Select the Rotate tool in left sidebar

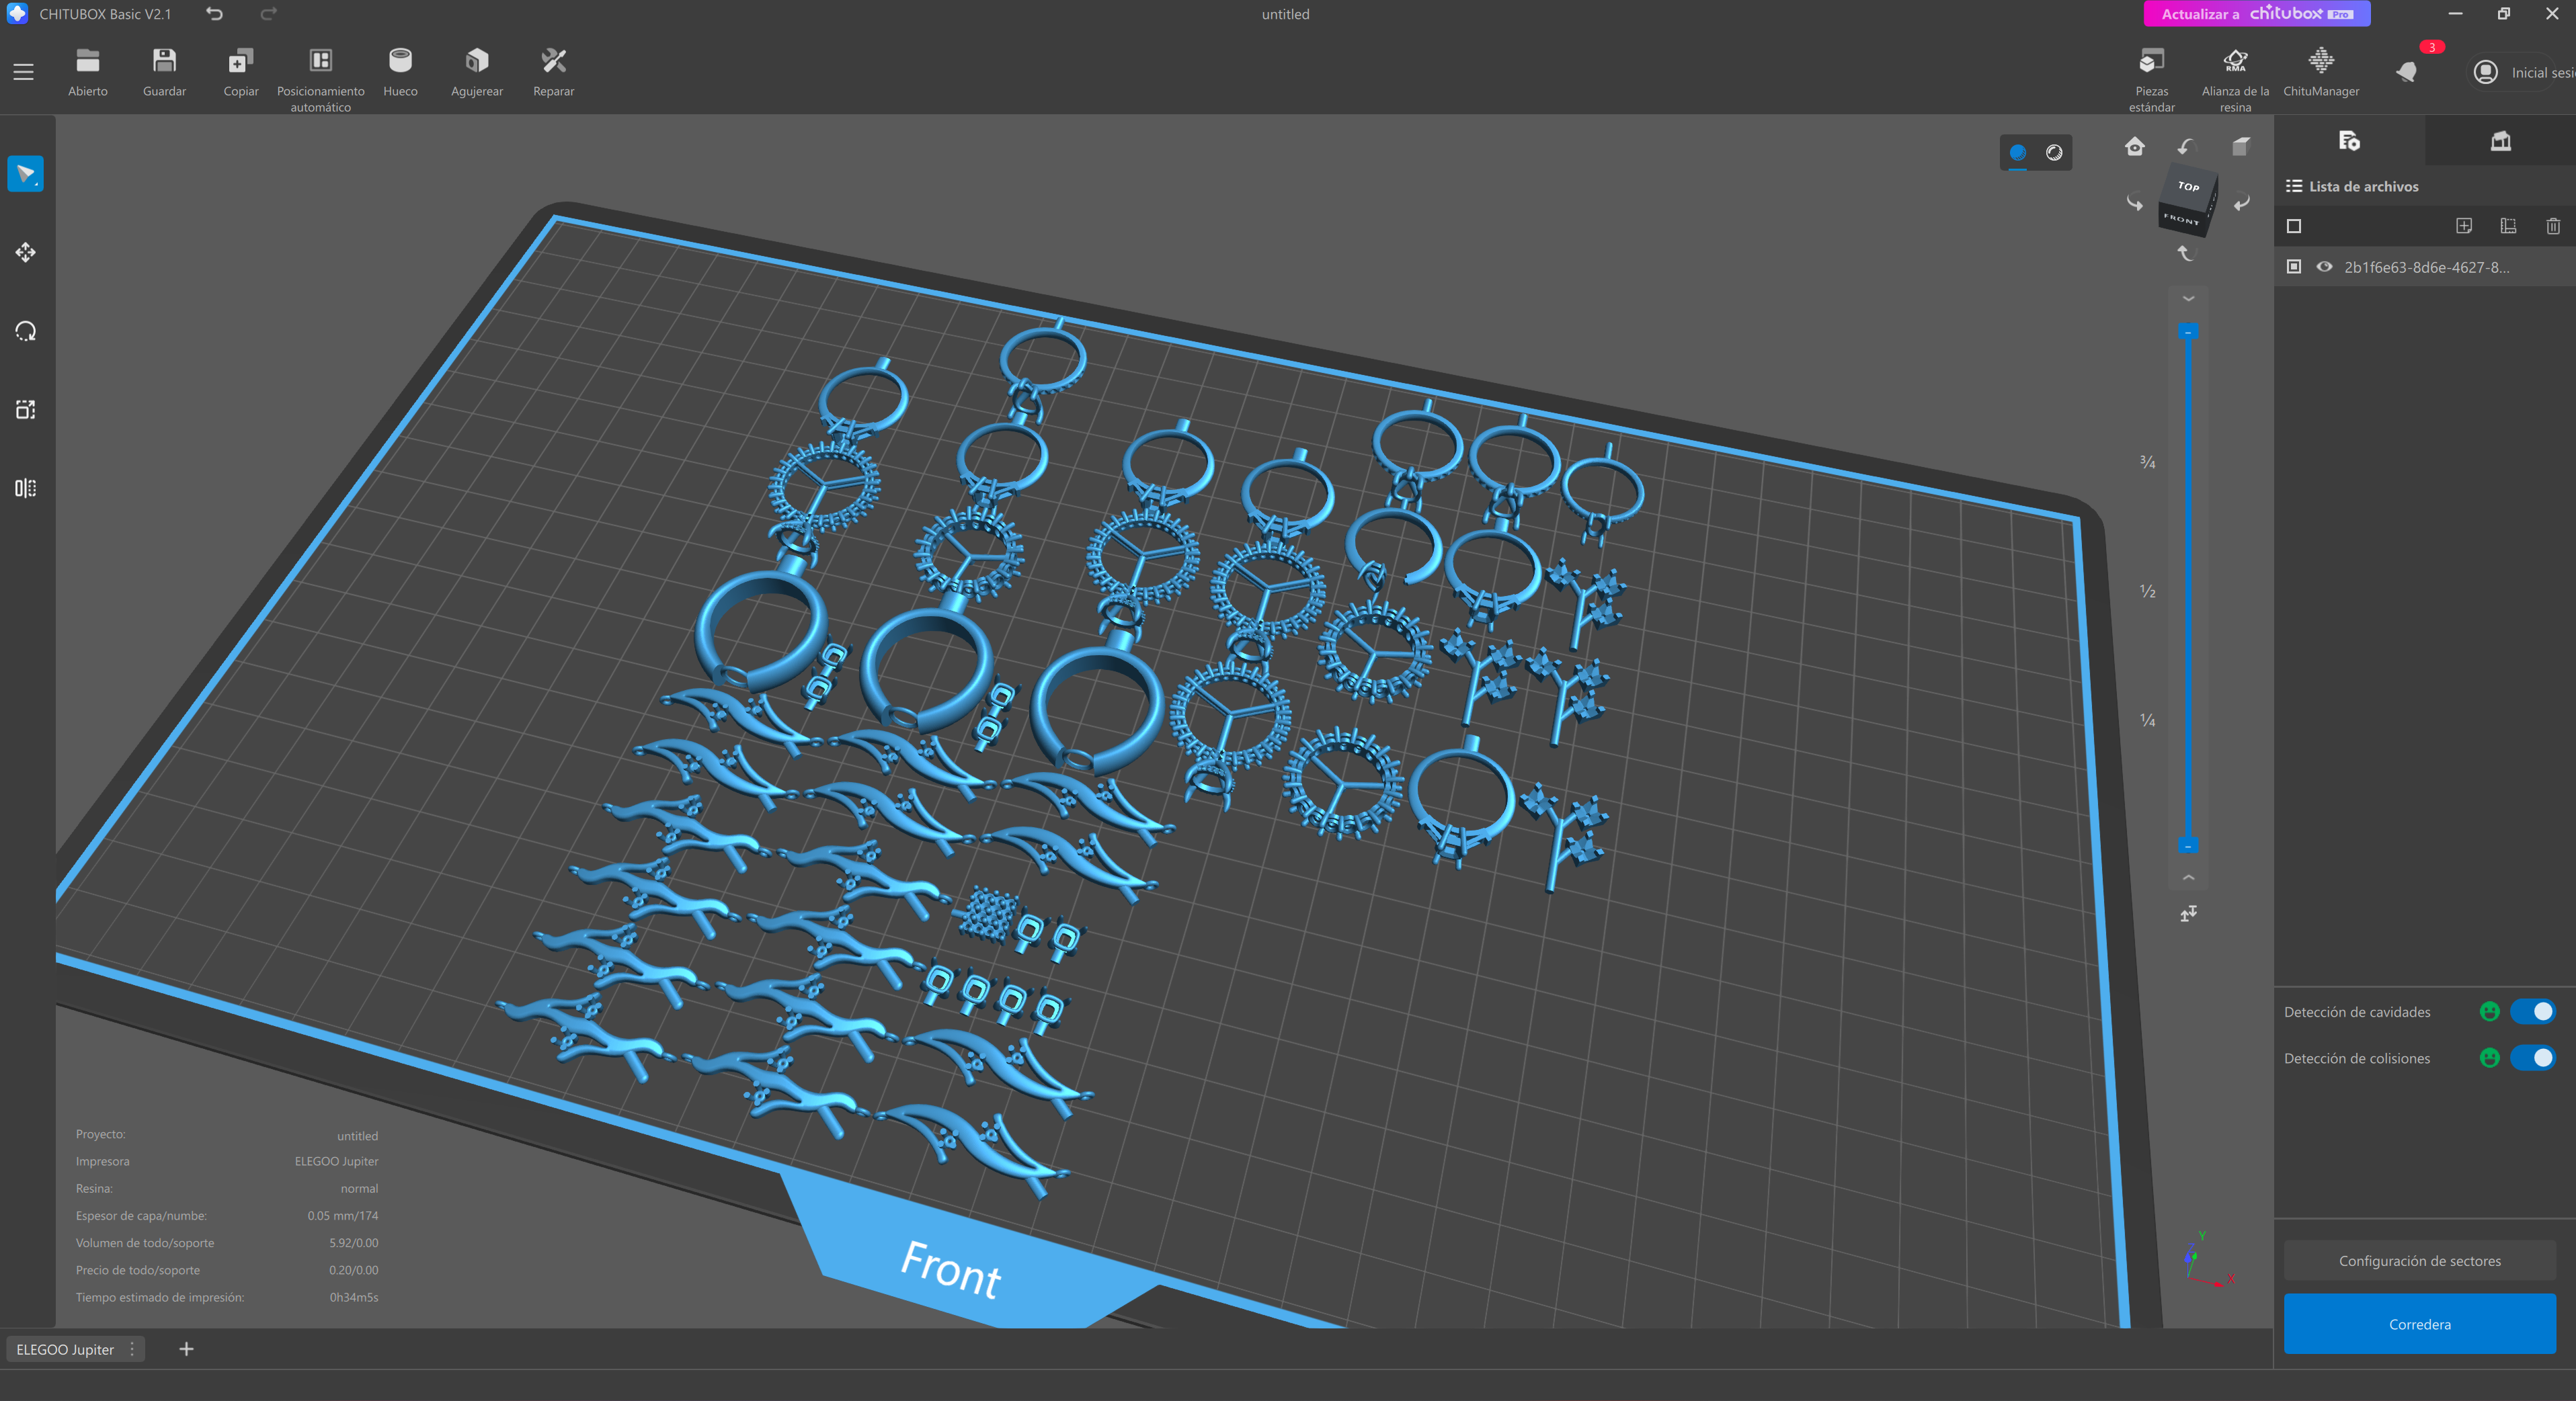coord(25,331)
